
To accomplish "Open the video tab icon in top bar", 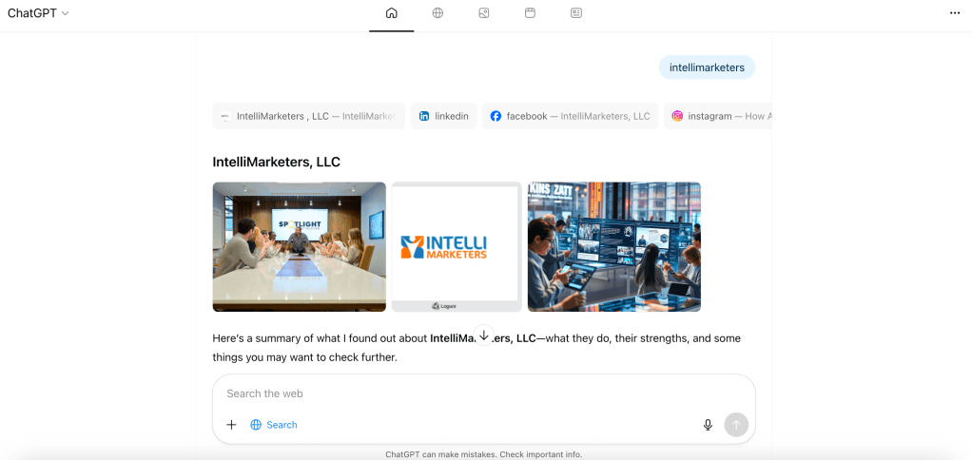I will pyautogui.click(x=530, y=13).
